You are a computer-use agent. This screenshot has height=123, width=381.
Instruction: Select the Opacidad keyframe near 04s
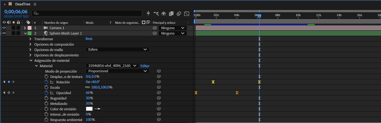pyautogui.click(x=237, y=93)
